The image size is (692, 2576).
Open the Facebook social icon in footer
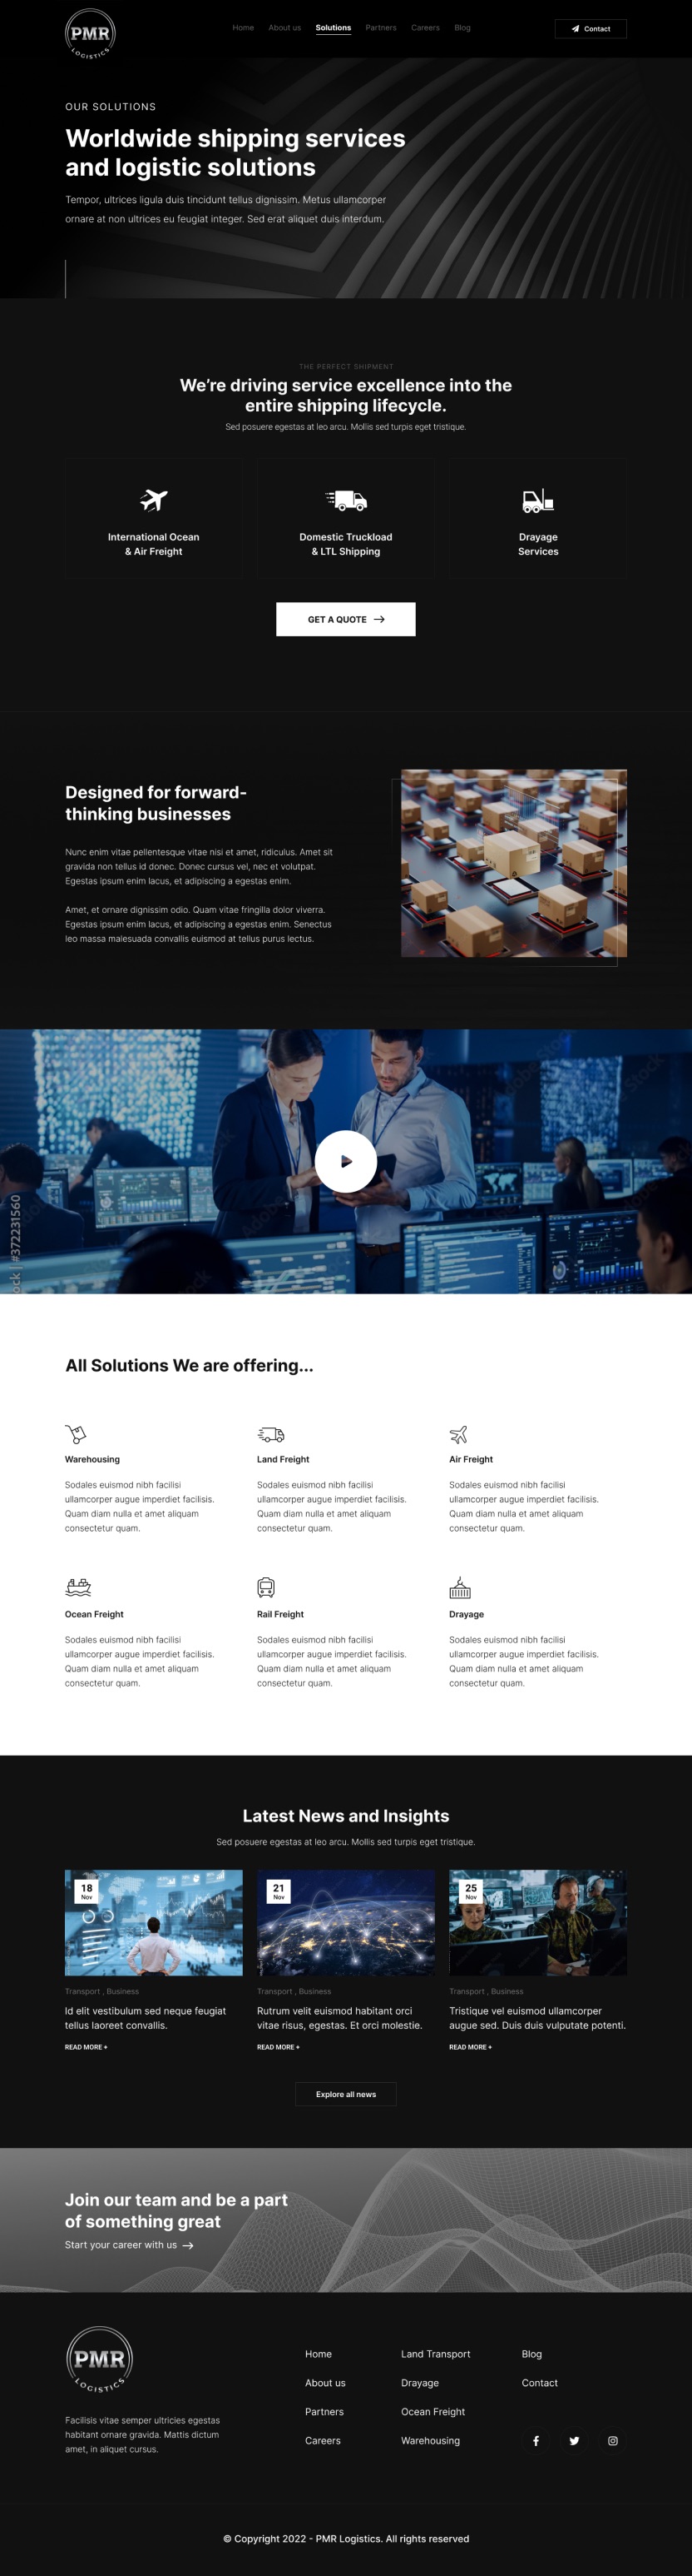(x=536, y=2441)
